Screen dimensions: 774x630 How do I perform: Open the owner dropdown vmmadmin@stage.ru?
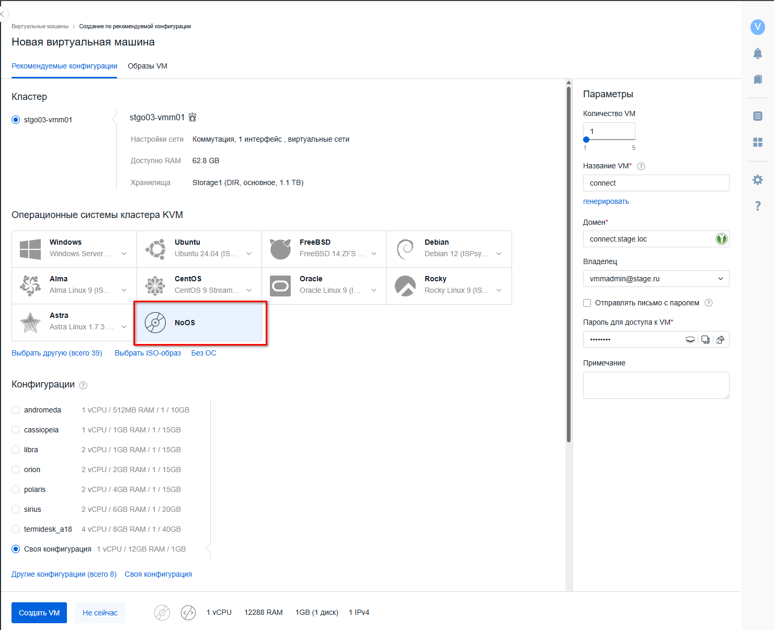pyautogui.click(x=656, y=279)
